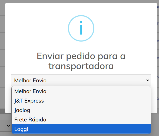The height and width of the screenshot is (136, 159).
Task: Click the chevron arrow in the carrier select
Action: (148, 80)
